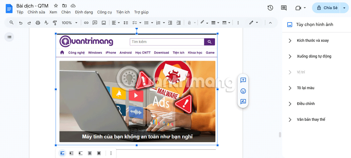Click the document title Bài dịch - QTM

tap(32, 6)
